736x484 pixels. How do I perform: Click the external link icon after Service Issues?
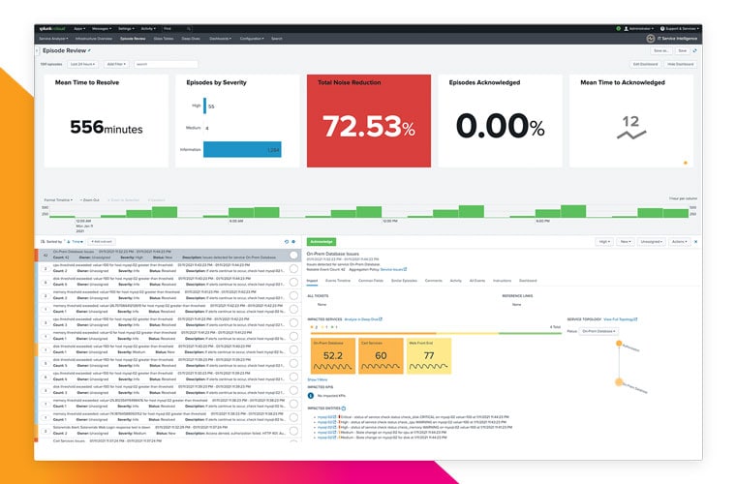(405, 269)
